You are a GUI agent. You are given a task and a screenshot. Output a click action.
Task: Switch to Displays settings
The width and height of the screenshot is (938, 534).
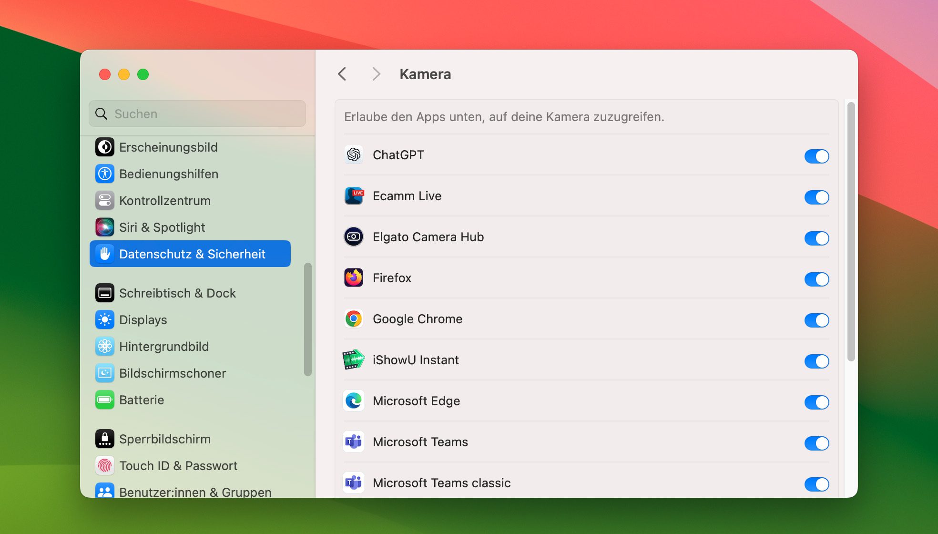pyautogui.click(x=143, y=320)
